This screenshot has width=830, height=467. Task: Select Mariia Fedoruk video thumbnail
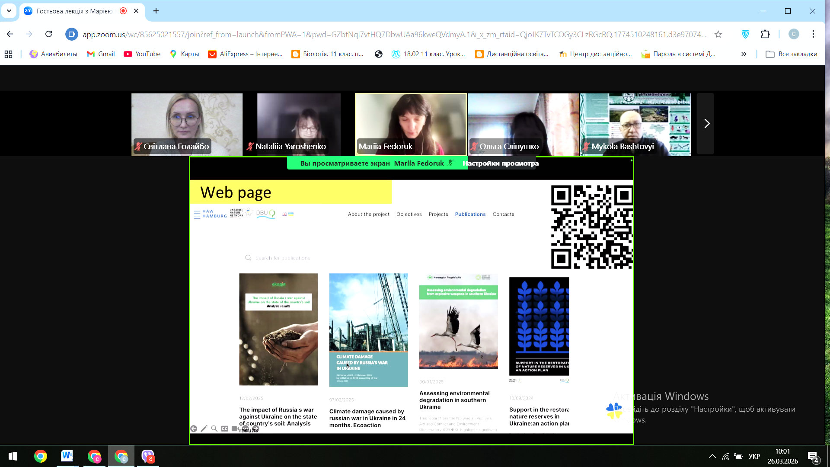(x=410, y=124)
